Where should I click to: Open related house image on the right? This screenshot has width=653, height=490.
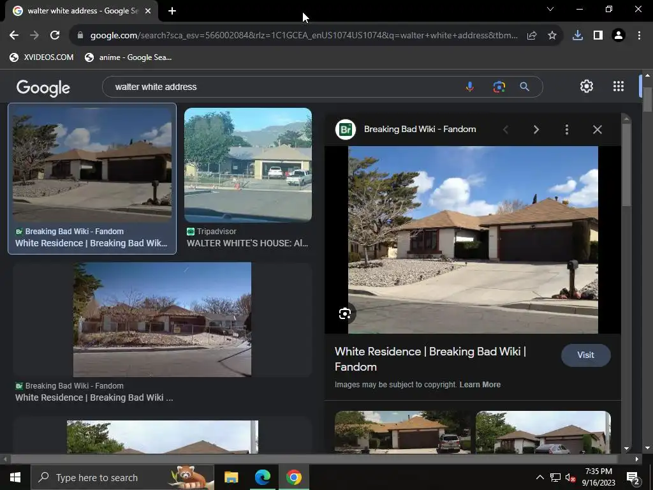point(543,432)
